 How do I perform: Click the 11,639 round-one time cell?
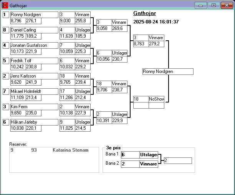click(67, 36)
